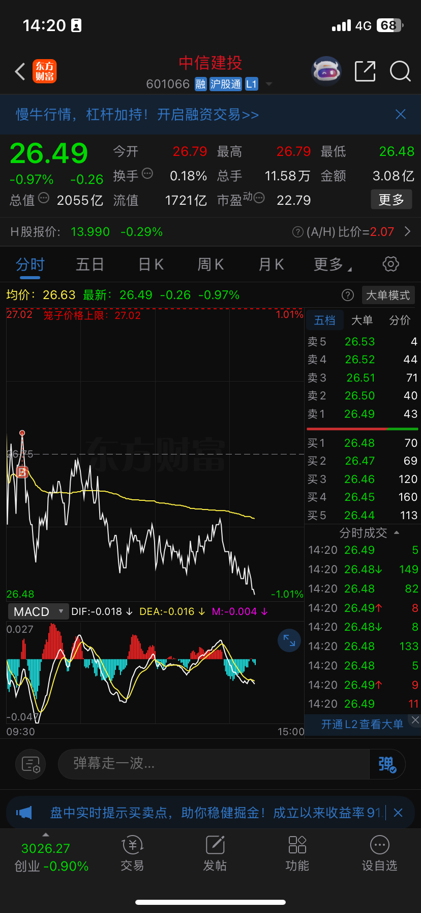The height and width of the screenshot is (913, 421).
Task: Open 开启融资交易 promotion link
Action: point(208,115)
